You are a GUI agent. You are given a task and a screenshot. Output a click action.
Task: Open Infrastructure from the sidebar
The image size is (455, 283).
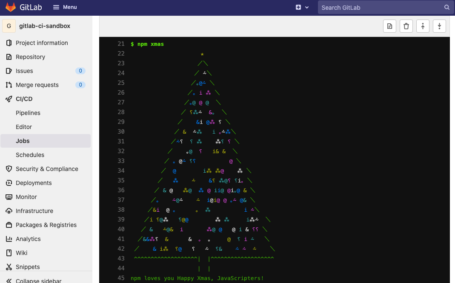(34, 211)
